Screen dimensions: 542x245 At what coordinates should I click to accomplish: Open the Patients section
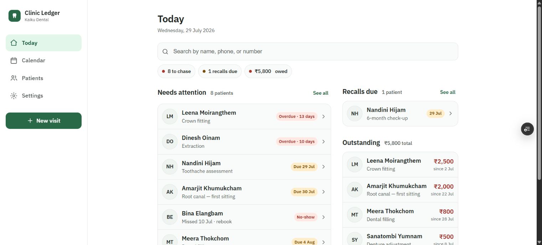43,78
